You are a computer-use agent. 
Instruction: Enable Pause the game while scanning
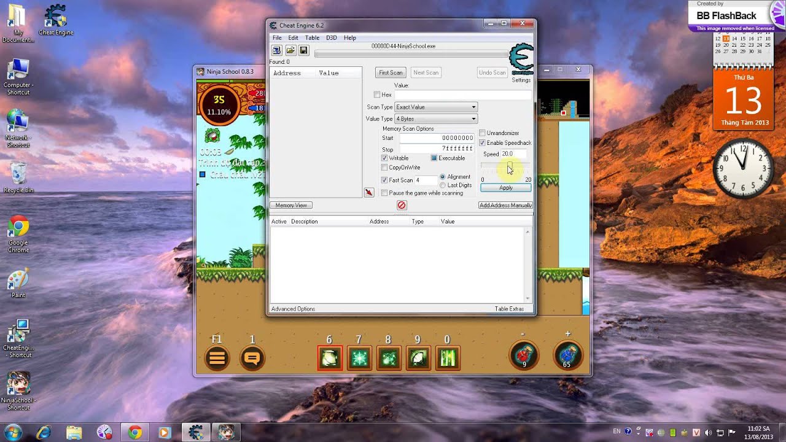click(x=384, y=193)
